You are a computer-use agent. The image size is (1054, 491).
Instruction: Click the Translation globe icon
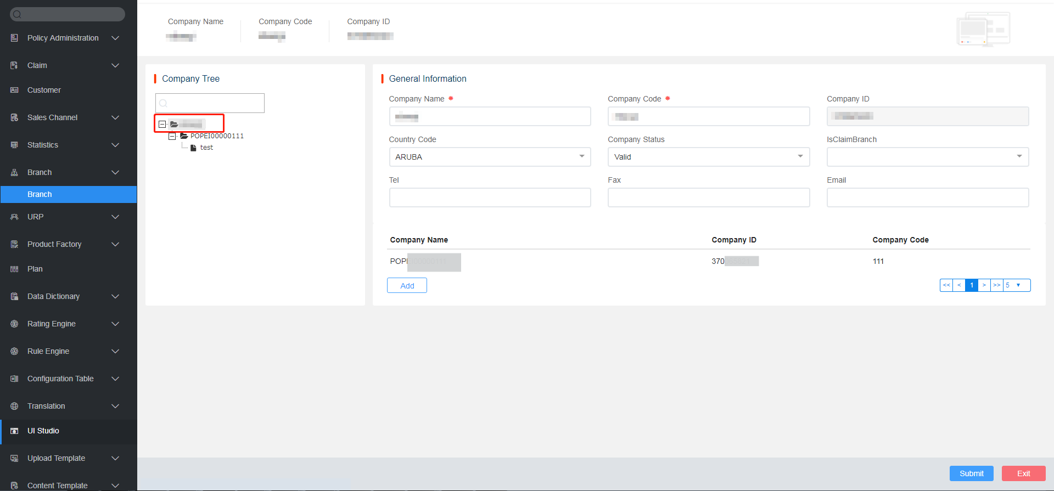click(14, 406)
